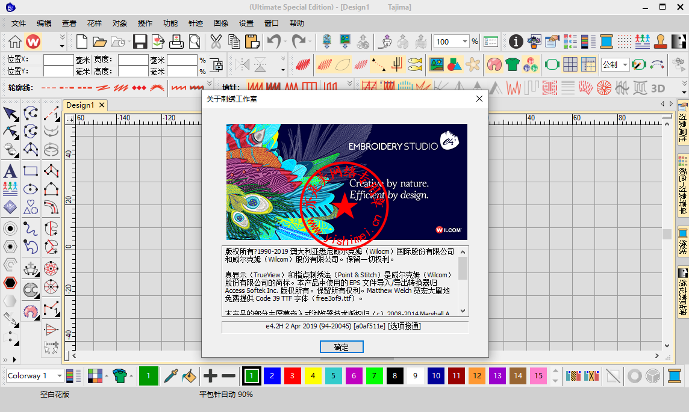Click the green T-shirt product icon in top toolbar
Image resolution: width=689 pixels, height=412 pixels.
[x=513, y=65]
